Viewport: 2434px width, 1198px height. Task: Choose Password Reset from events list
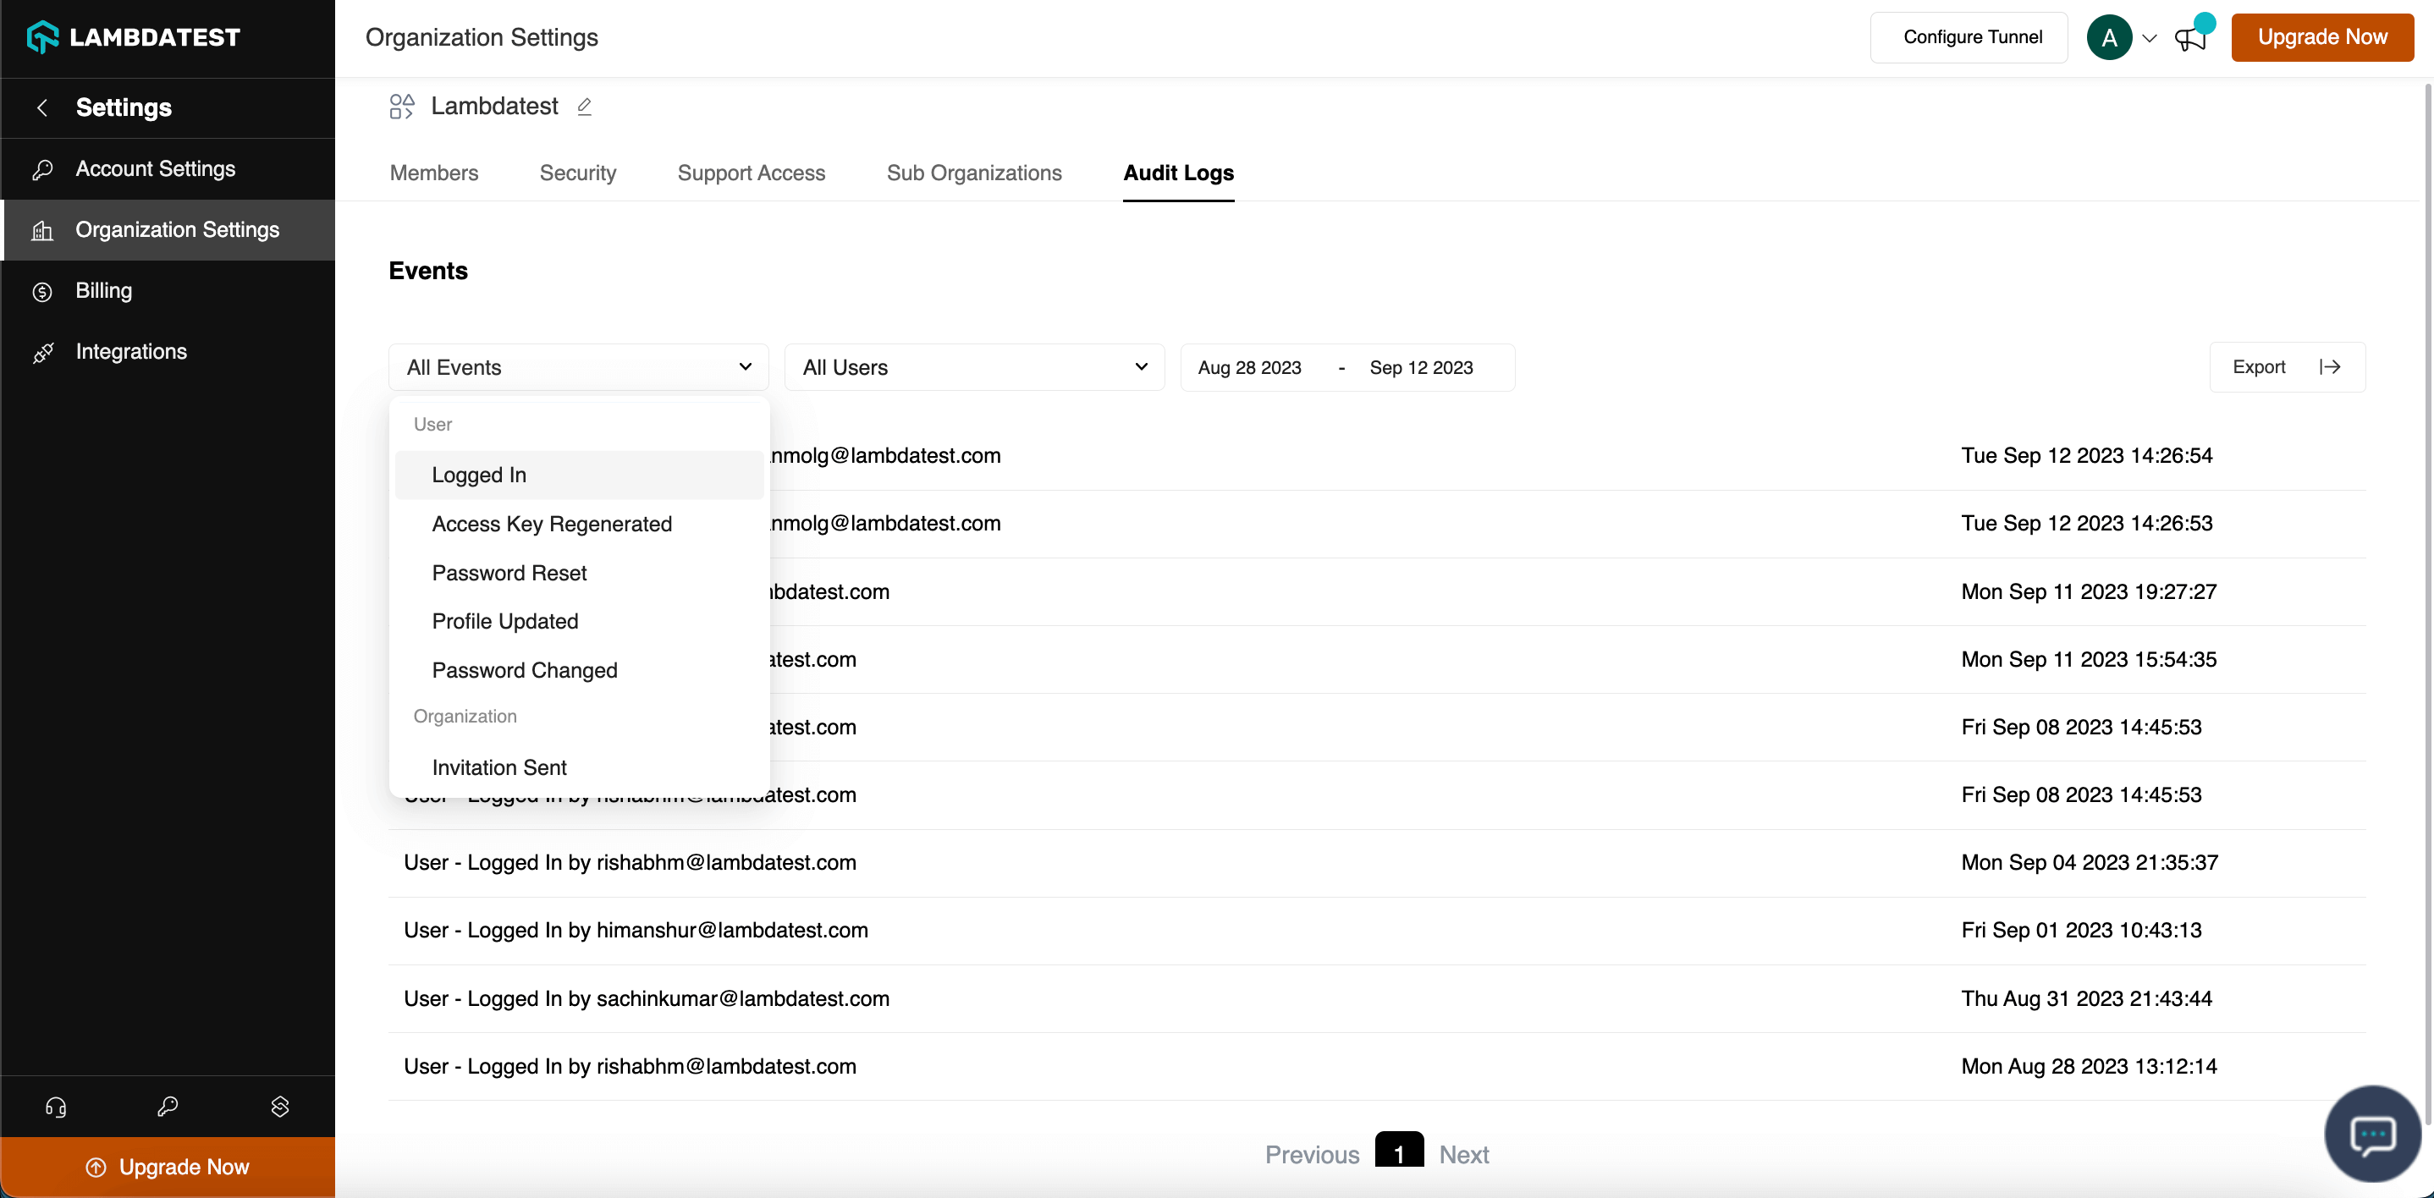[x=509, y=574]
